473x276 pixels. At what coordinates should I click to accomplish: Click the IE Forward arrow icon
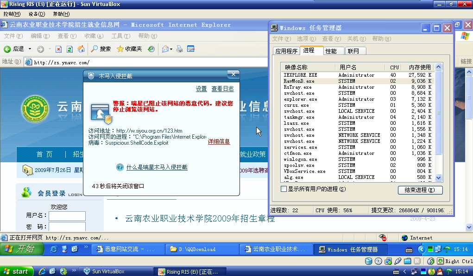pos(40,49)
